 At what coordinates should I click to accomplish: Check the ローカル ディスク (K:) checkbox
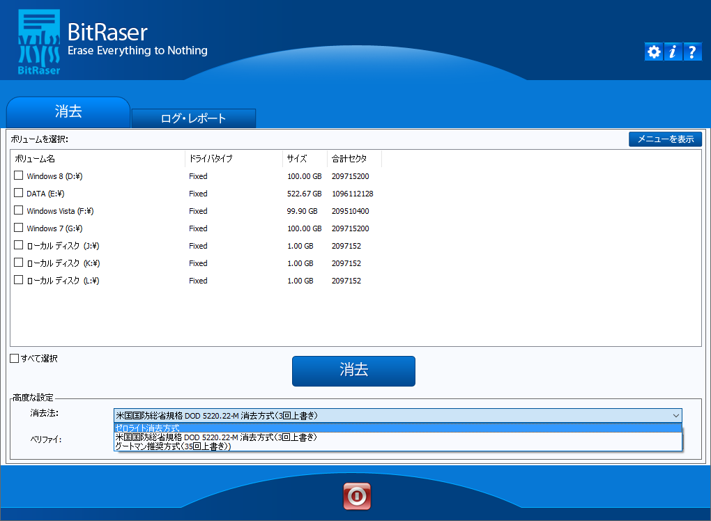[19, 263]
